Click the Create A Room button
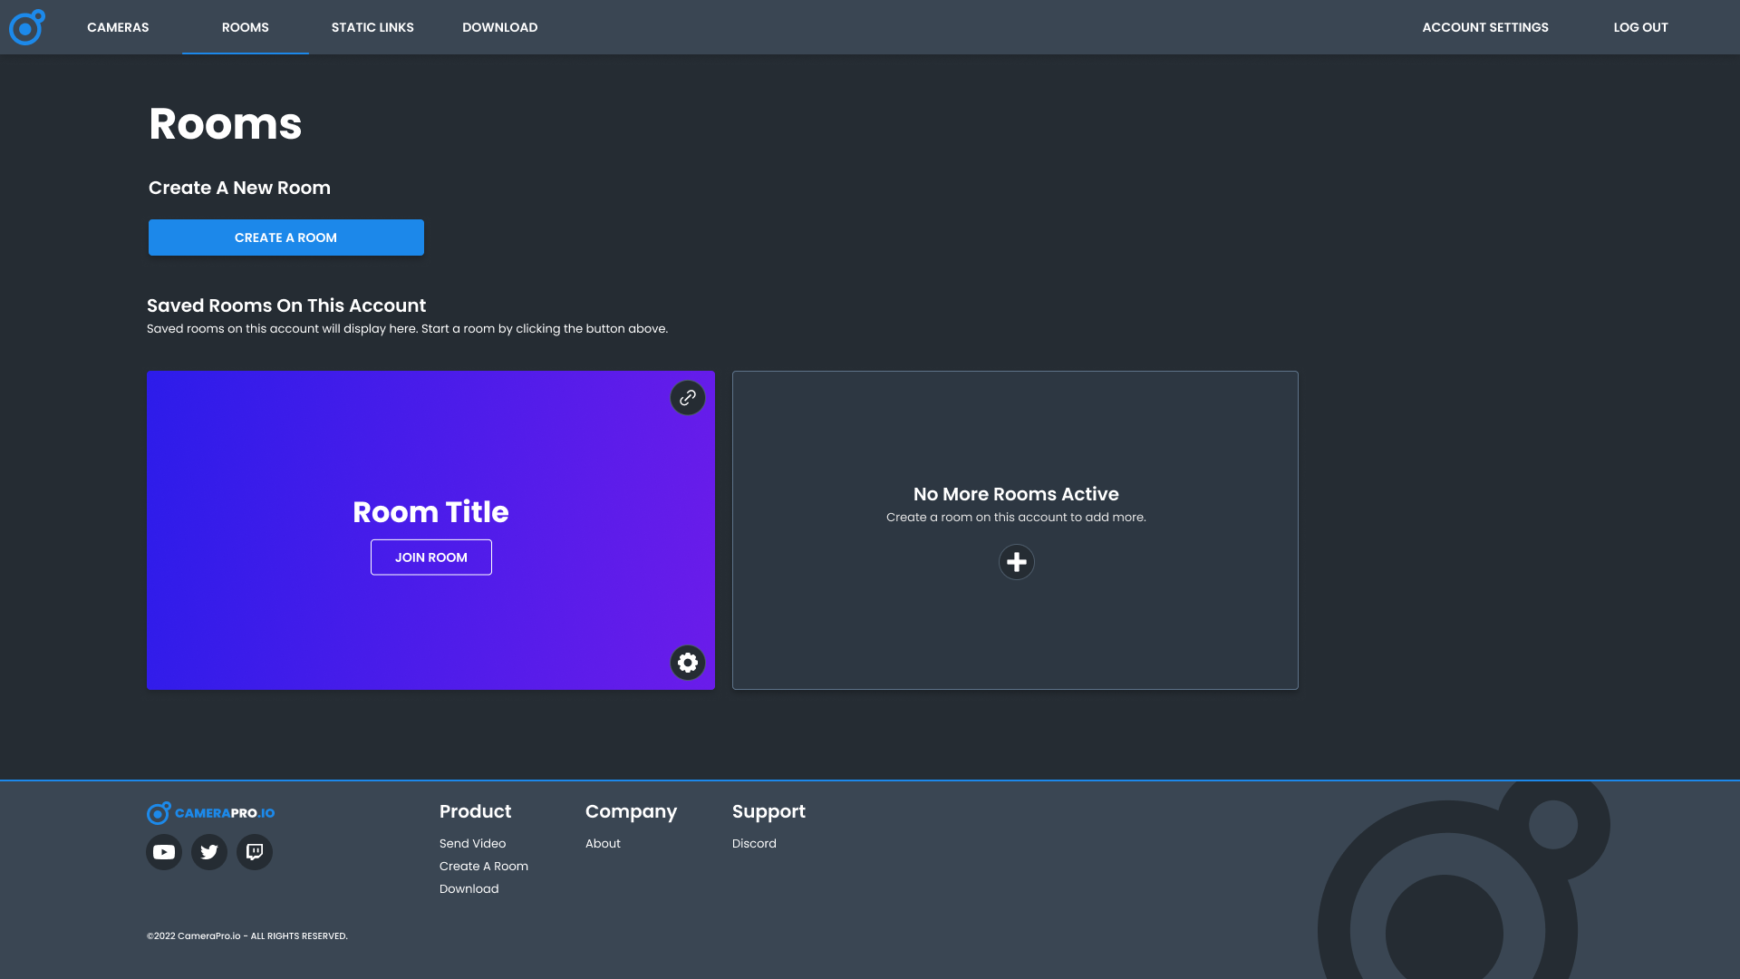 tap(285, 237)
